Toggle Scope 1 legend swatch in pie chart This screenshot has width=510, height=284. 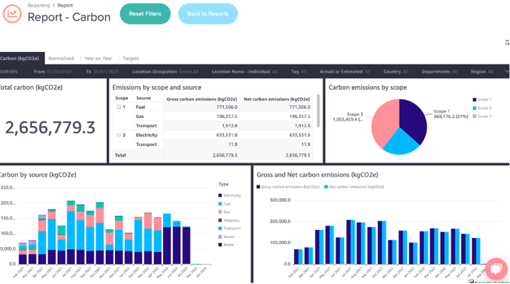pyautogui.click(x=474, y=99)
